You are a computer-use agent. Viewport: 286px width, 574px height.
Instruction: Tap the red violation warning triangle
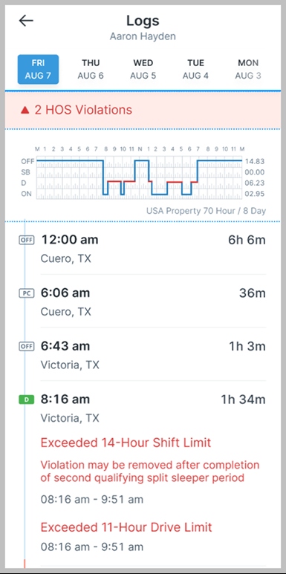[x=25, y=110]
